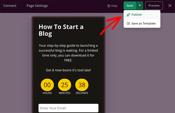This screenshot has width=175, height=113.
Task: Select the step-by-step guide paragraph text
Action: [x=68, y=53]
